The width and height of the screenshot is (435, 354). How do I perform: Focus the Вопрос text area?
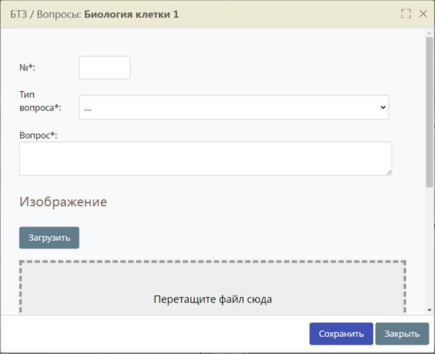tap(205, 158)
